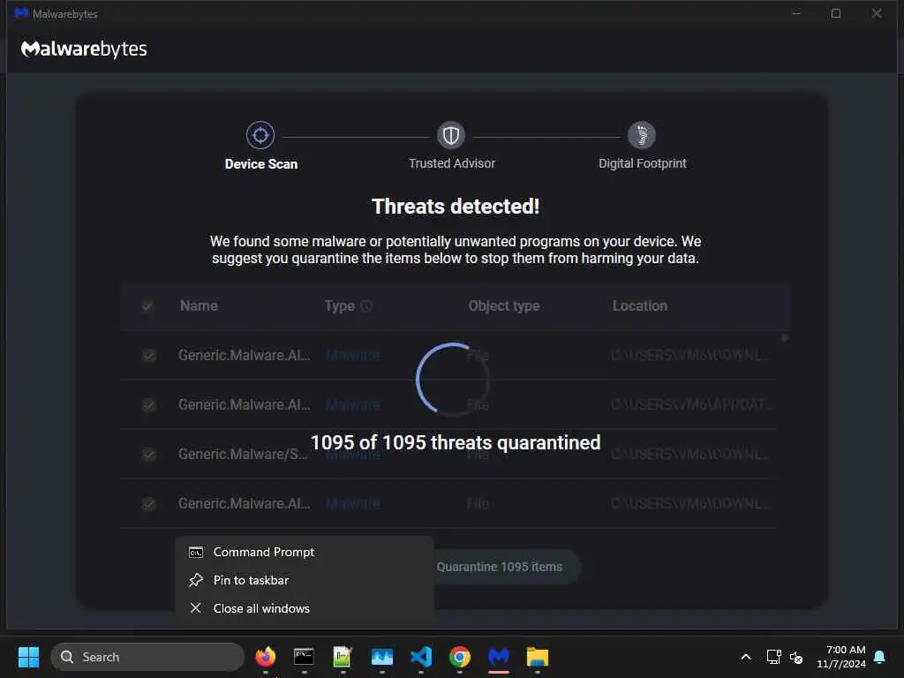Open File Explorer from taskbar
The height and width of the screenshot is (678, 904).
pos(538,657)
